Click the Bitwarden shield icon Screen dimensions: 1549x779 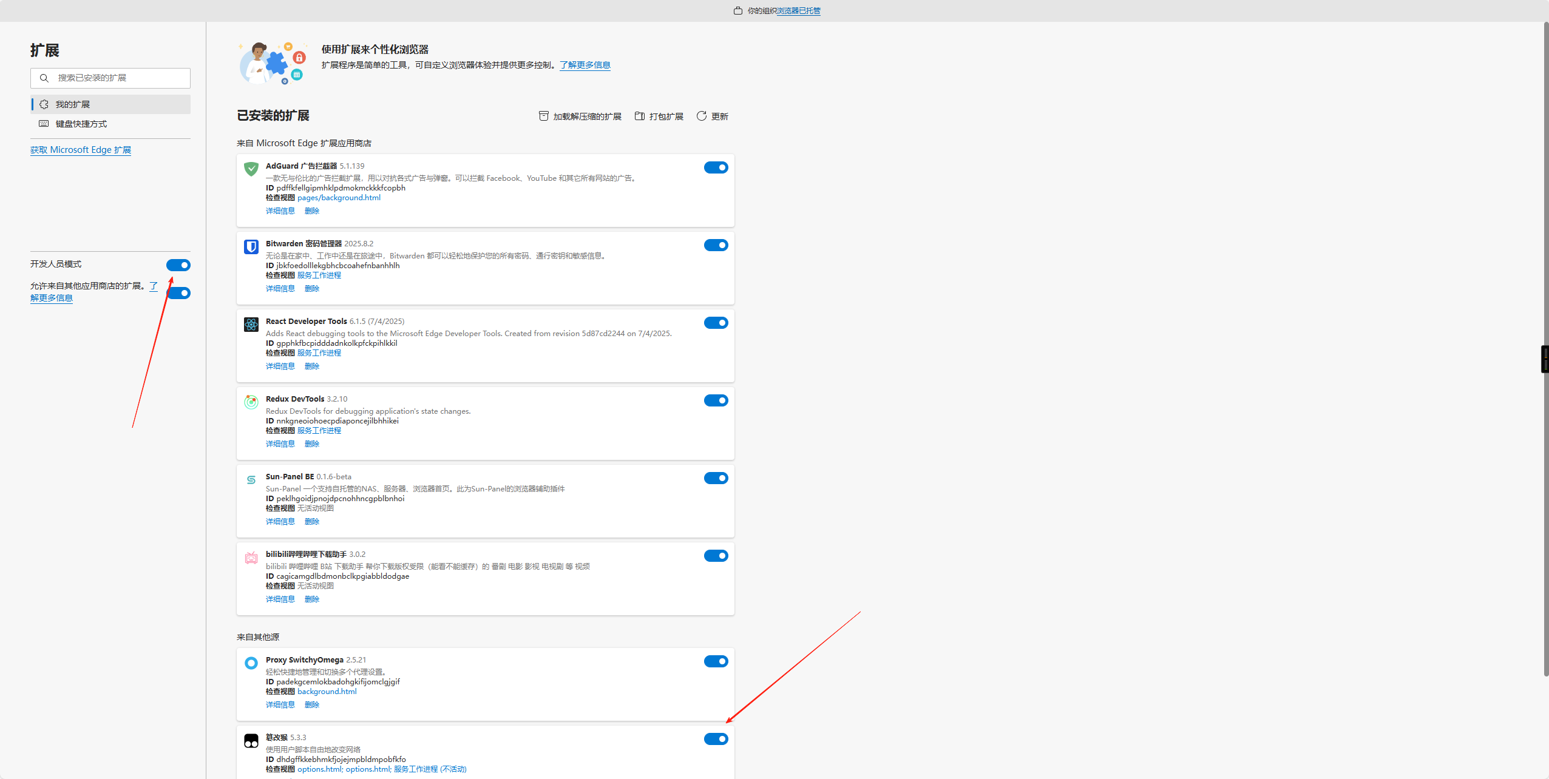point(251,246)
